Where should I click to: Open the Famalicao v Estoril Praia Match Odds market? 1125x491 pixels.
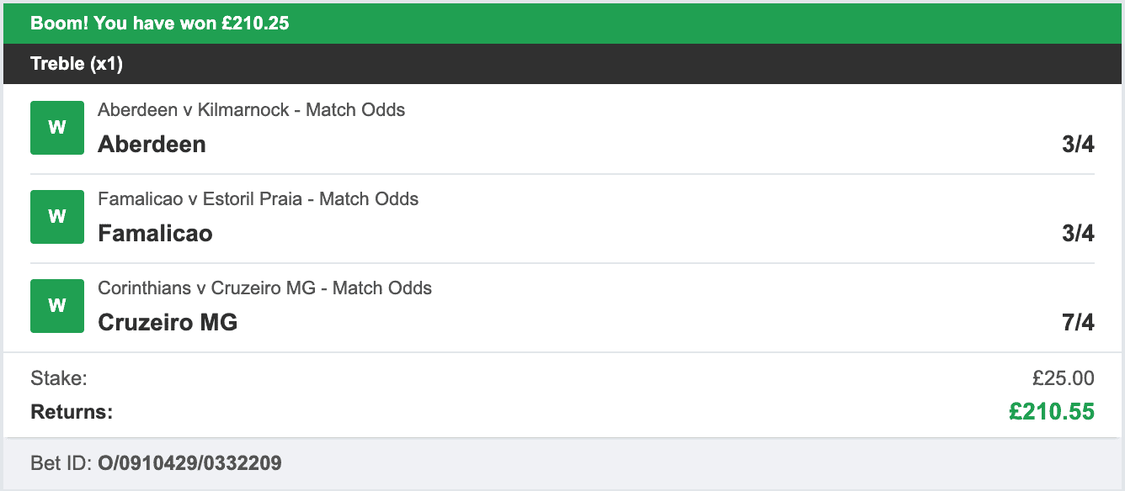[x=258, y=198]
